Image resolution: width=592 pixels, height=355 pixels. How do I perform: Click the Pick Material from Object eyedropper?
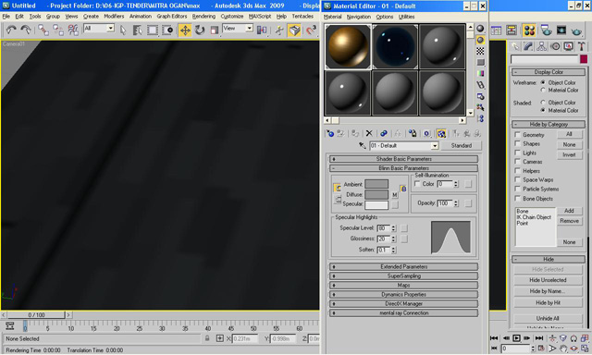[x=363, y=145]
